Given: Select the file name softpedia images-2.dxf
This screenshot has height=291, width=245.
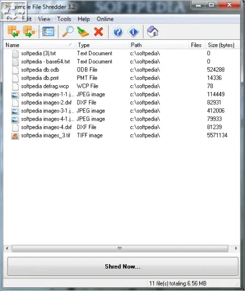Looking at the screenshot, I should click(46, 103).
